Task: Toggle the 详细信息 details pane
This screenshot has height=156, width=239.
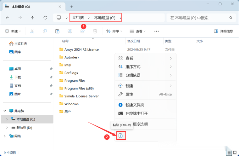Action: [224, 31]
